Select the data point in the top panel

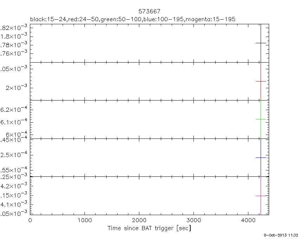261,43
